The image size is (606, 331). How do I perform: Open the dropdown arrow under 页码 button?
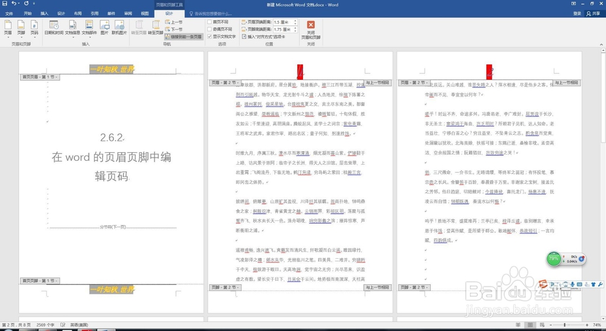click(x=35, y=37)
